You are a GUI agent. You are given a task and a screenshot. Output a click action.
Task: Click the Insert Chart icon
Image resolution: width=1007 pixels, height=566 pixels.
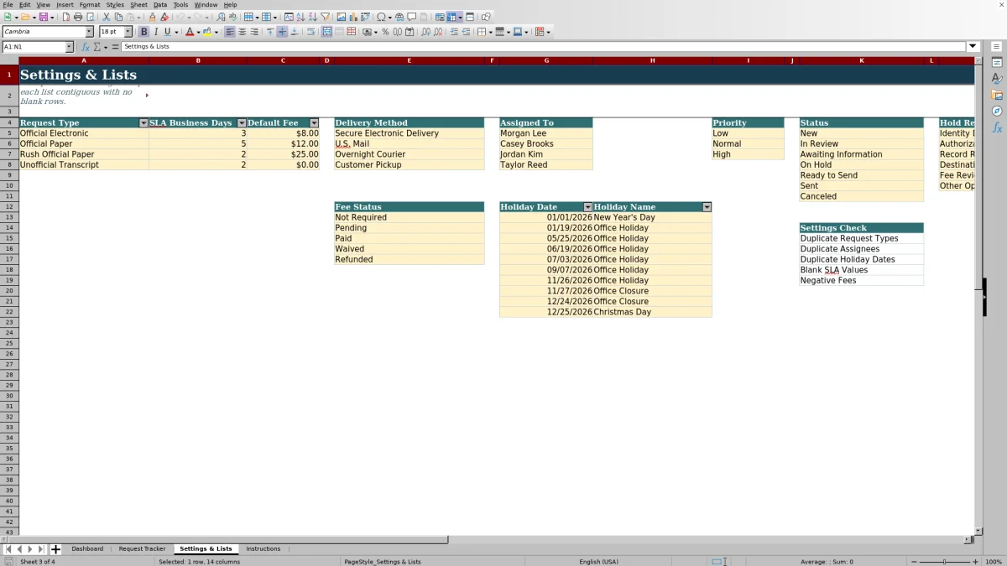[x=353, y=17]
